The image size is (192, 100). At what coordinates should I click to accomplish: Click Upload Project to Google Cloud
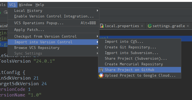[139, 75]
